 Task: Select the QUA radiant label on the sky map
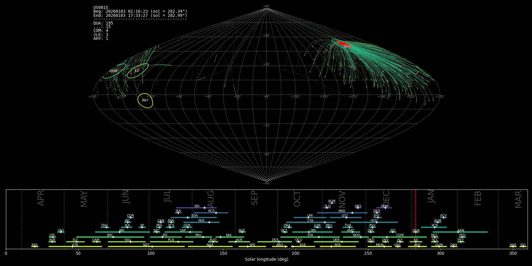click(x=347, y=46)
